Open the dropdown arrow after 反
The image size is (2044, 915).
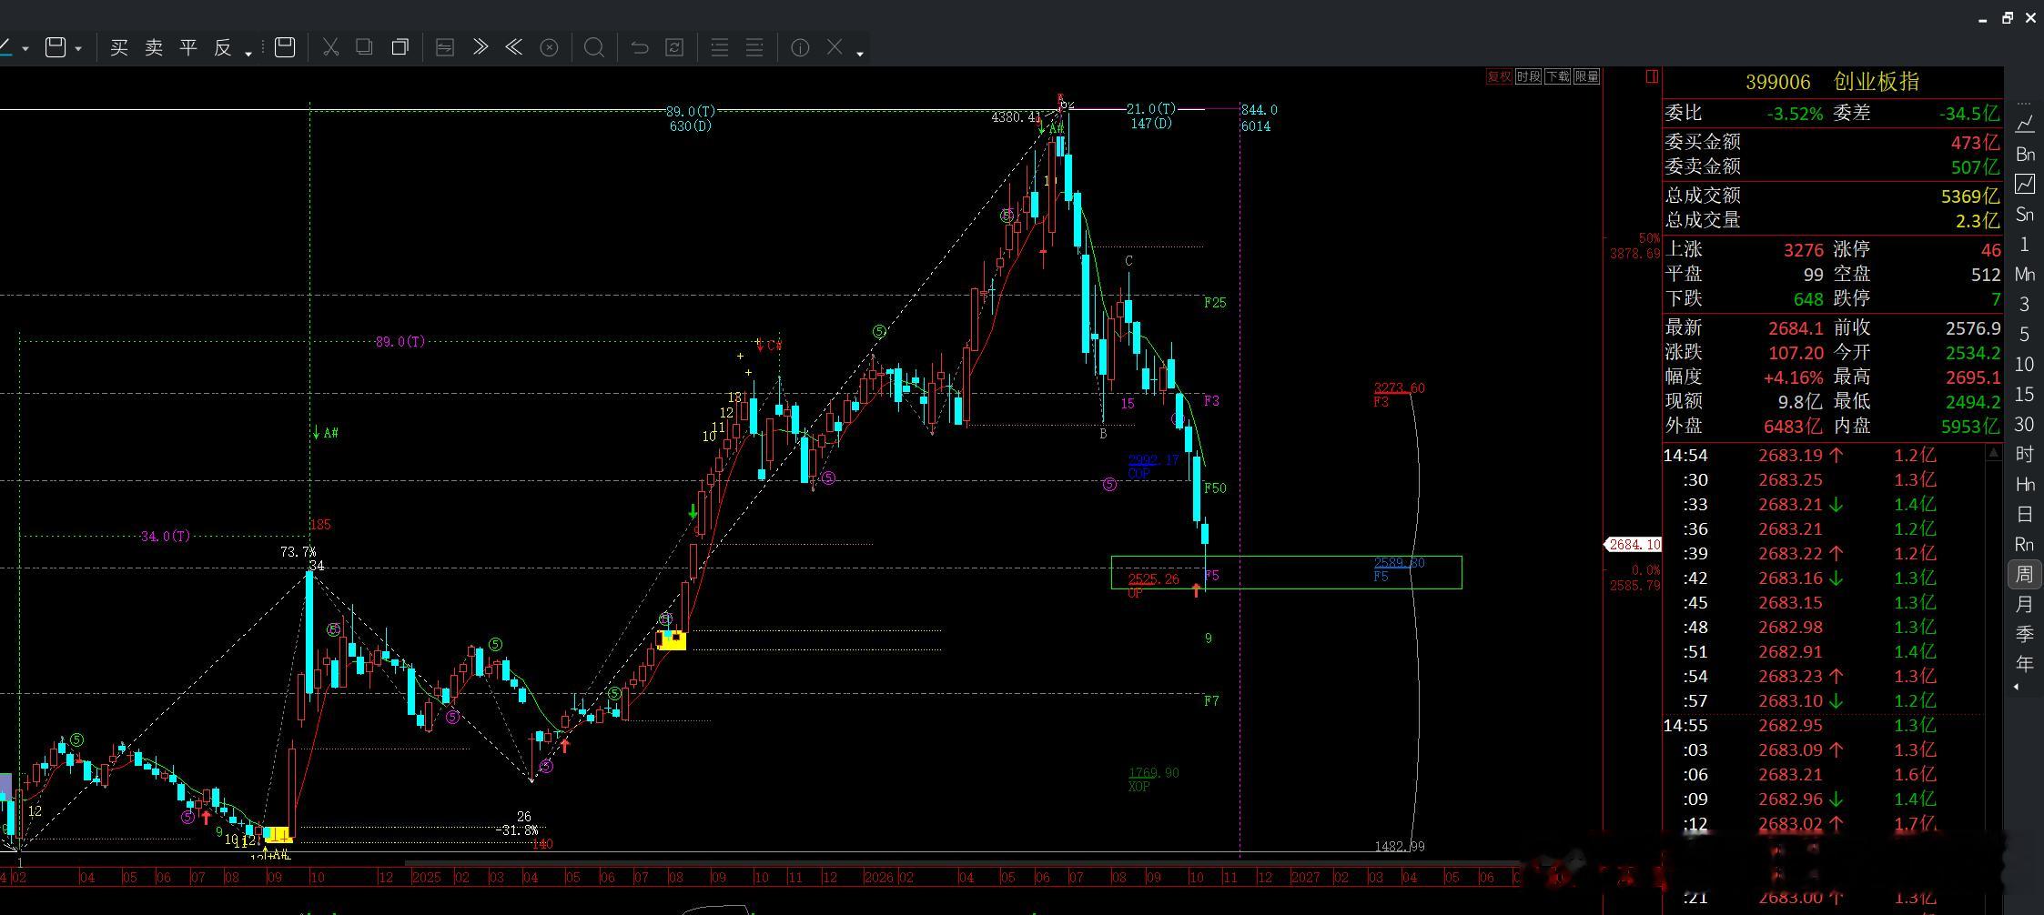click(x=248, y=54)
